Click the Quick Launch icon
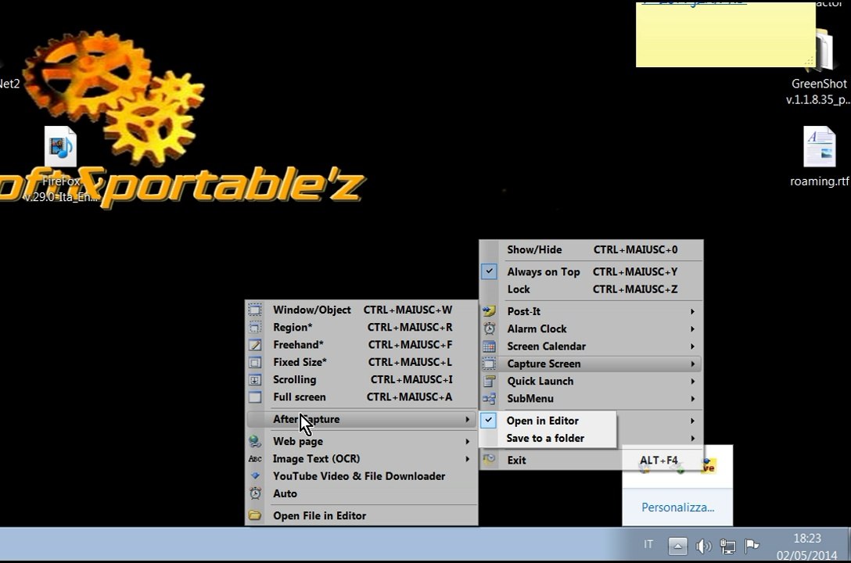851x563 pixels. (x=489, y=381)
